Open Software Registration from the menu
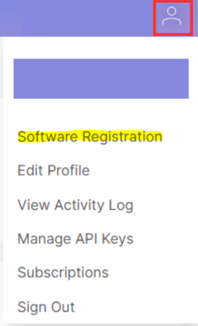Viewport: 198px width, 326px height. click(90, 136)
